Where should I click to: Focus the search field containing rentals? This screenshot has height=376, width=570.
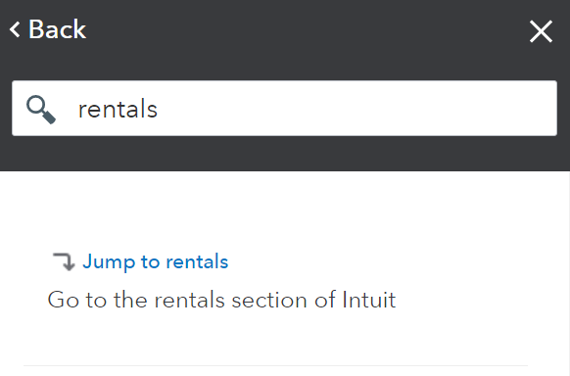click(x=284, y=109)
